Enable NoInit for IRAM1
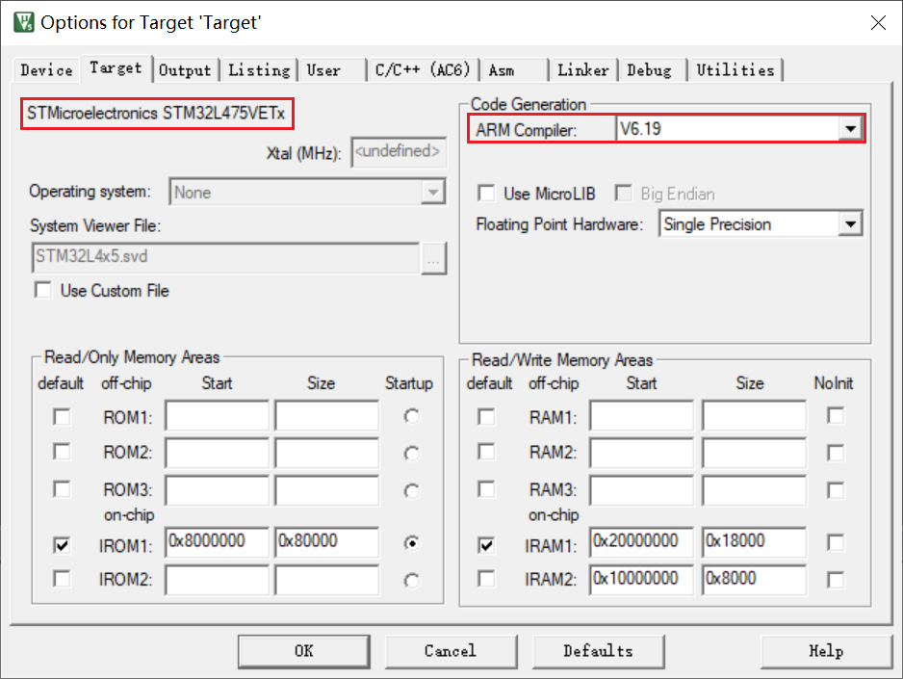The height and width of the screenshot is (679, 903). pyautogui.click(x=835, y=542)
